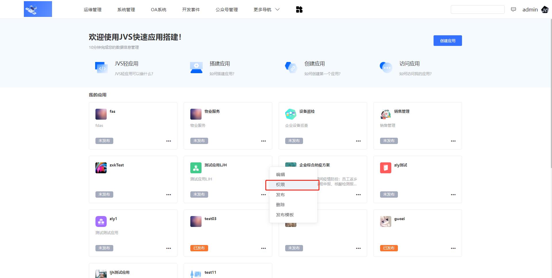Click the 已发布 badge on test03 card

point(199,248)
